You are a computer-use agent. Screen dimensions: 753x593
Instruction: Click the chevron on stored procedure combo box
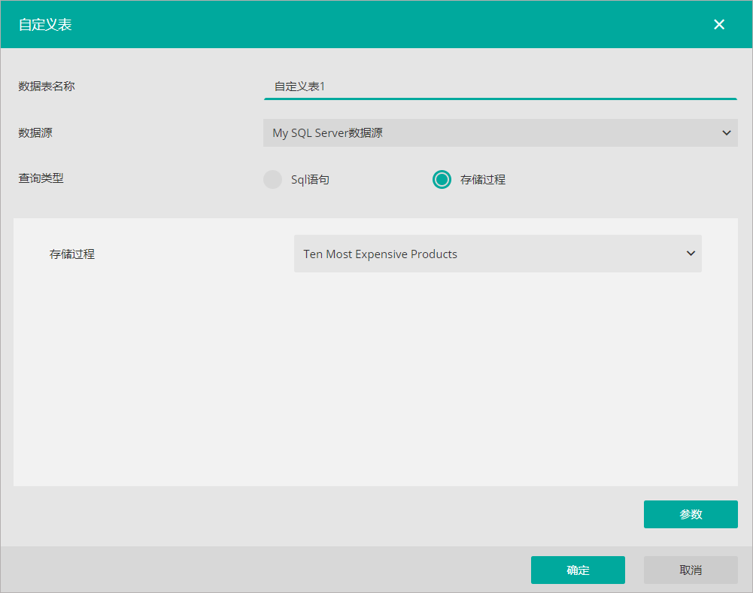point(691,254)
